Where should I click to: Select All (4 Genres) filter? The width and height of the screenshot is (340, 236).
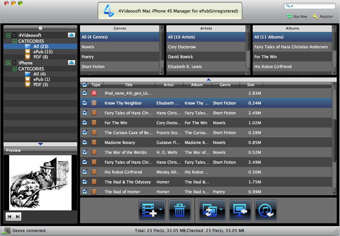coord(120,37)
